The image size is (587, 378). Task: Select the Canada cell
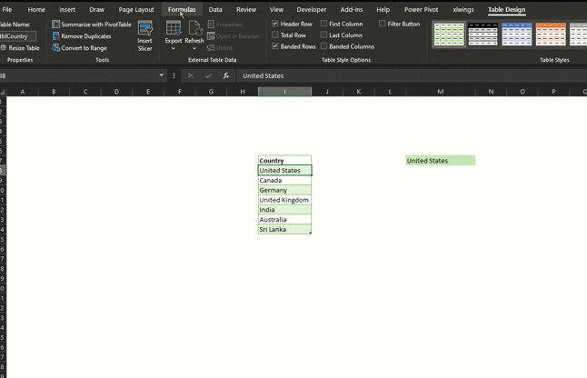[x=284, y=180]
